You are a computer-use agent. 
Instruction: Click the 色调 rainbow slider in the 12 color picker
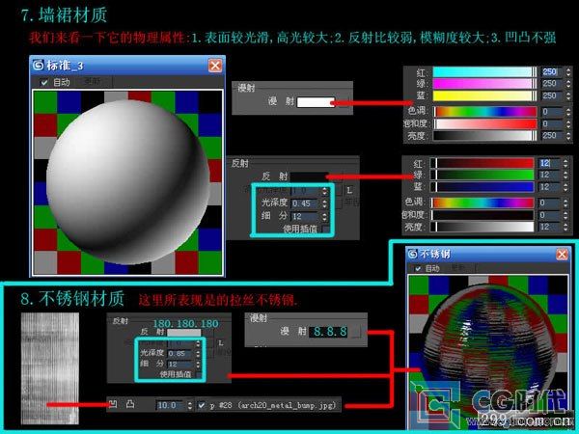tap(482, 203)
